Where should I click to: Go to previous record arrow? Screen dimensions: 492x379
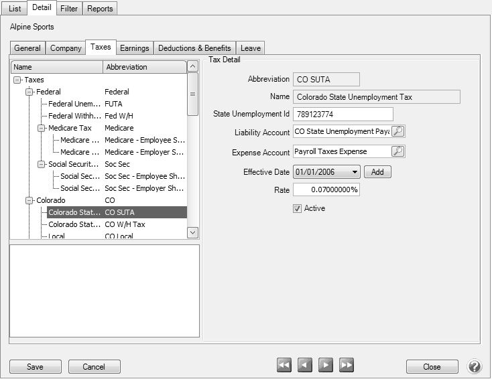click(305, 365)
